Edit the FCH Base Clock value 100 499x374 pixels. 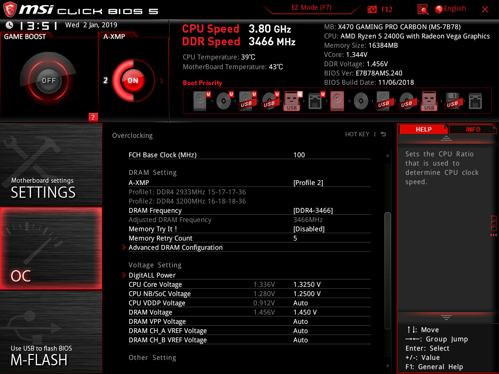pyautogui.click(x=299, y=155)
